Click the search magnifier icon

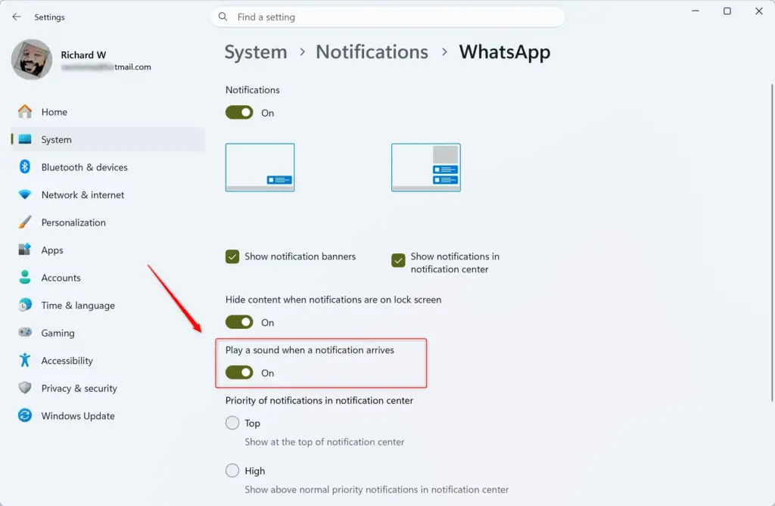223,17
